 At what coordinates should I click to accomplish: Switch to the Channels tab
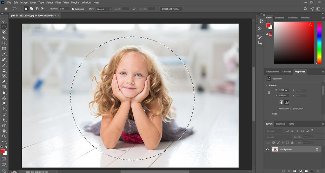tap(280, 124)
